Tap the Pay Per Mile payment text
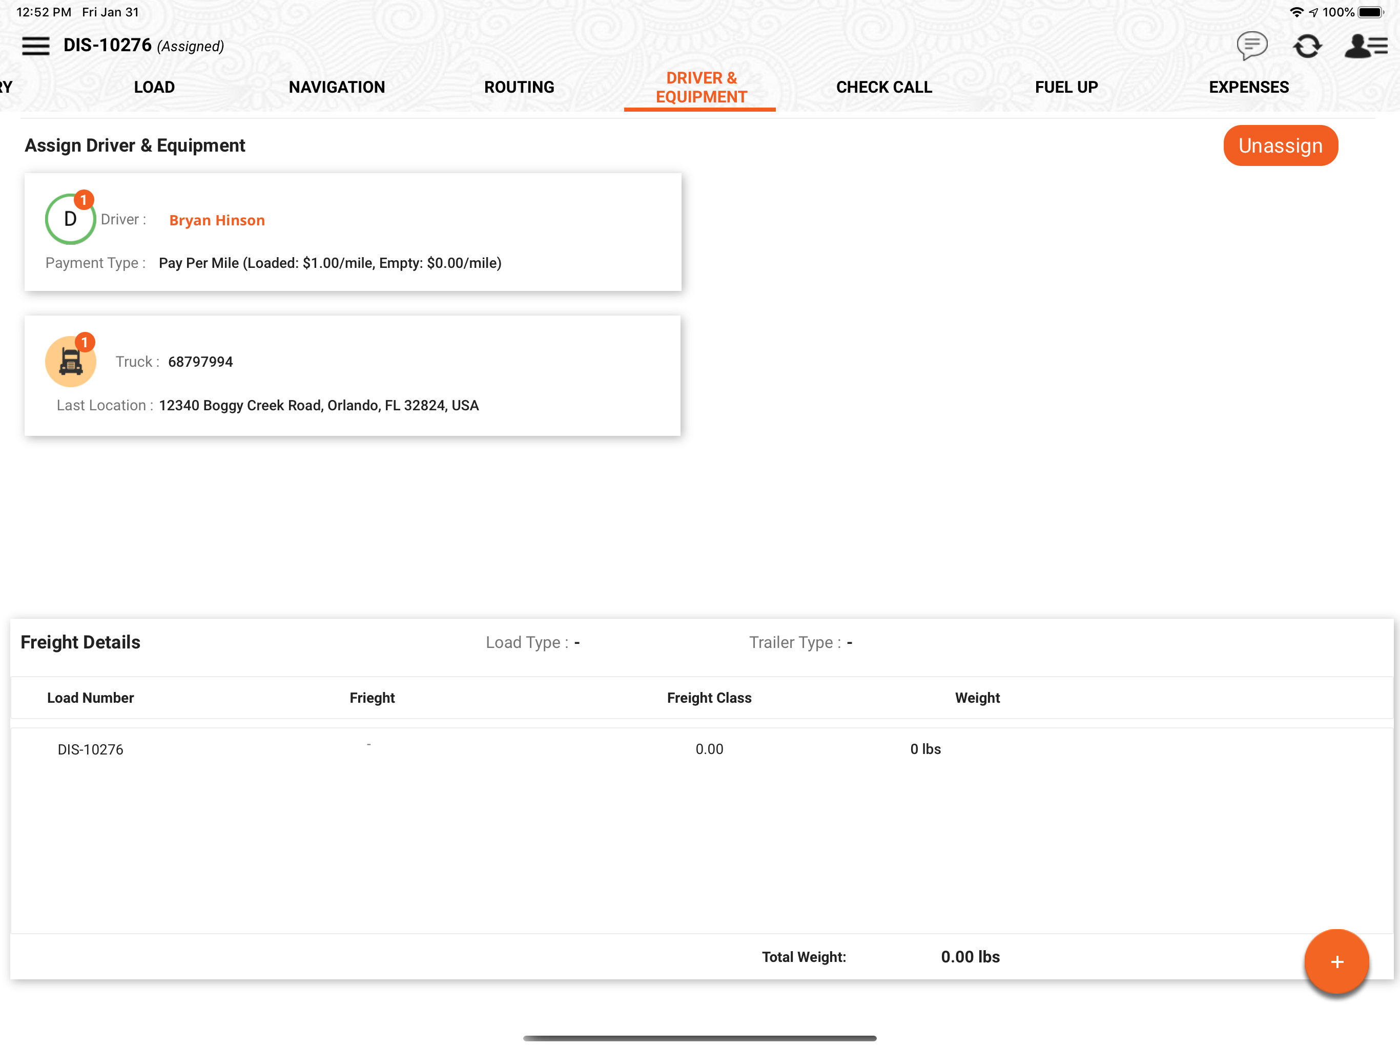 (x=330, y=263)
